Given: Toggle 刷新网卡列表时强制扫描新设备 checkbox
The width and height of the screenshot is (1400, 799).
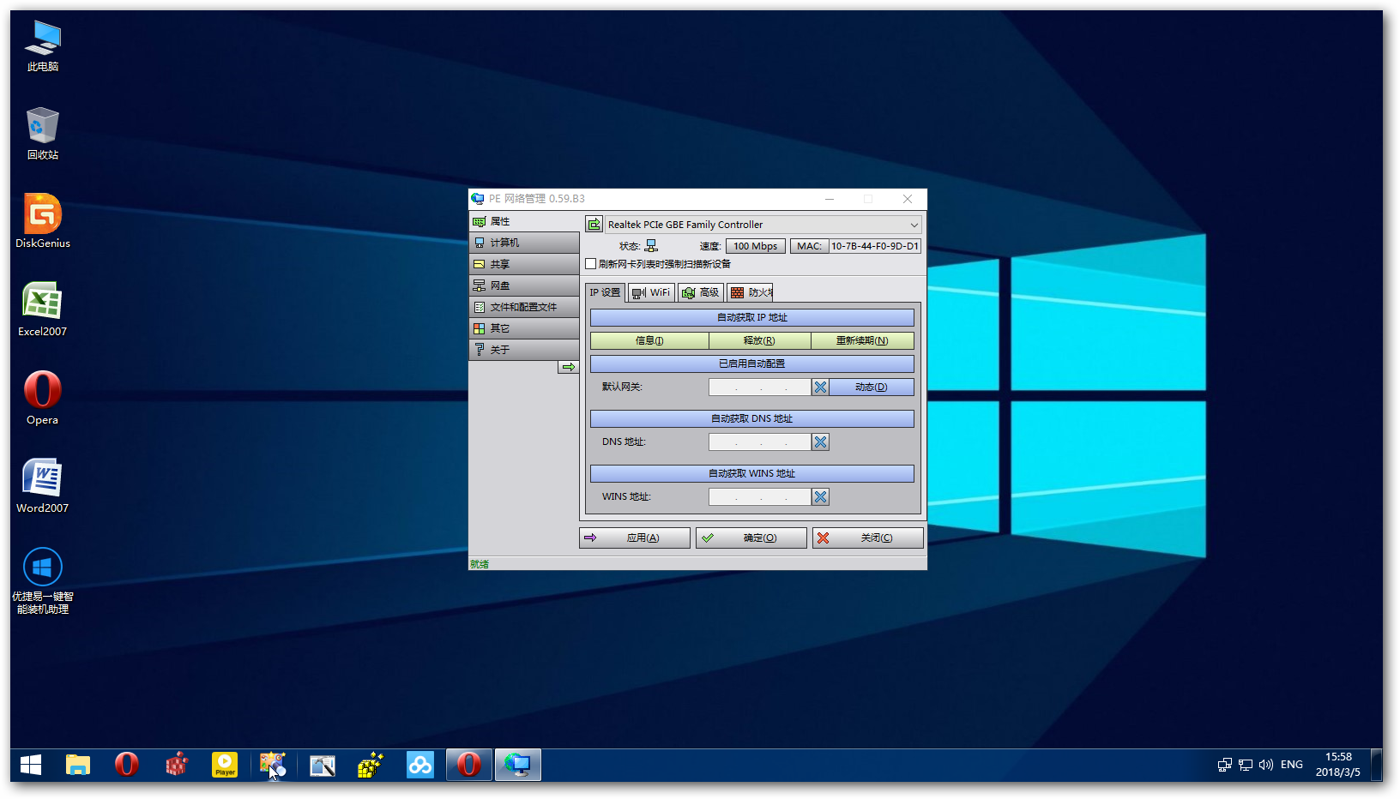Looking at the screenshot, I should [590, 264].
